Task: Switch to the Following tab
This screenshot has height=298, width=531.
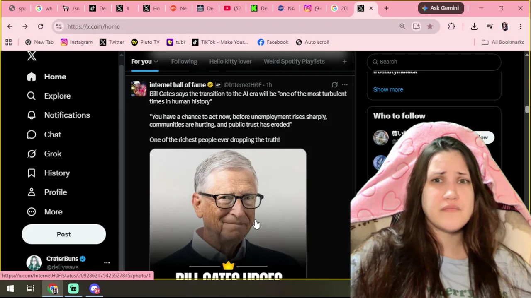Action: [x=184, y=62]
